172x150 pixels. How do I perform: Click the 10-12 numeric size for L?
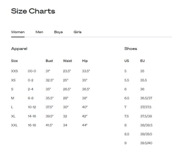[x=32, y=107]
